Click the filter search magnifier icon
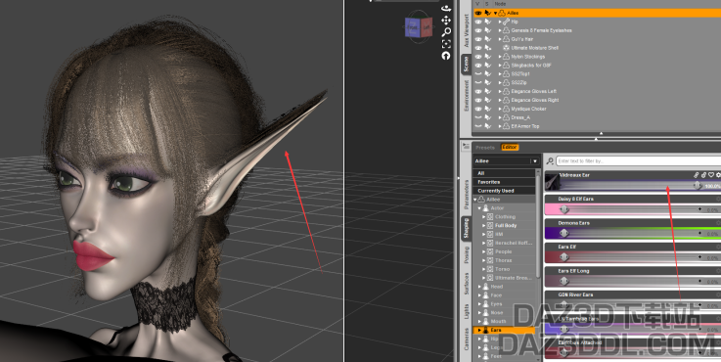Image resolution: width=721 pixels, height=362 pixels. tap(550, 161)
